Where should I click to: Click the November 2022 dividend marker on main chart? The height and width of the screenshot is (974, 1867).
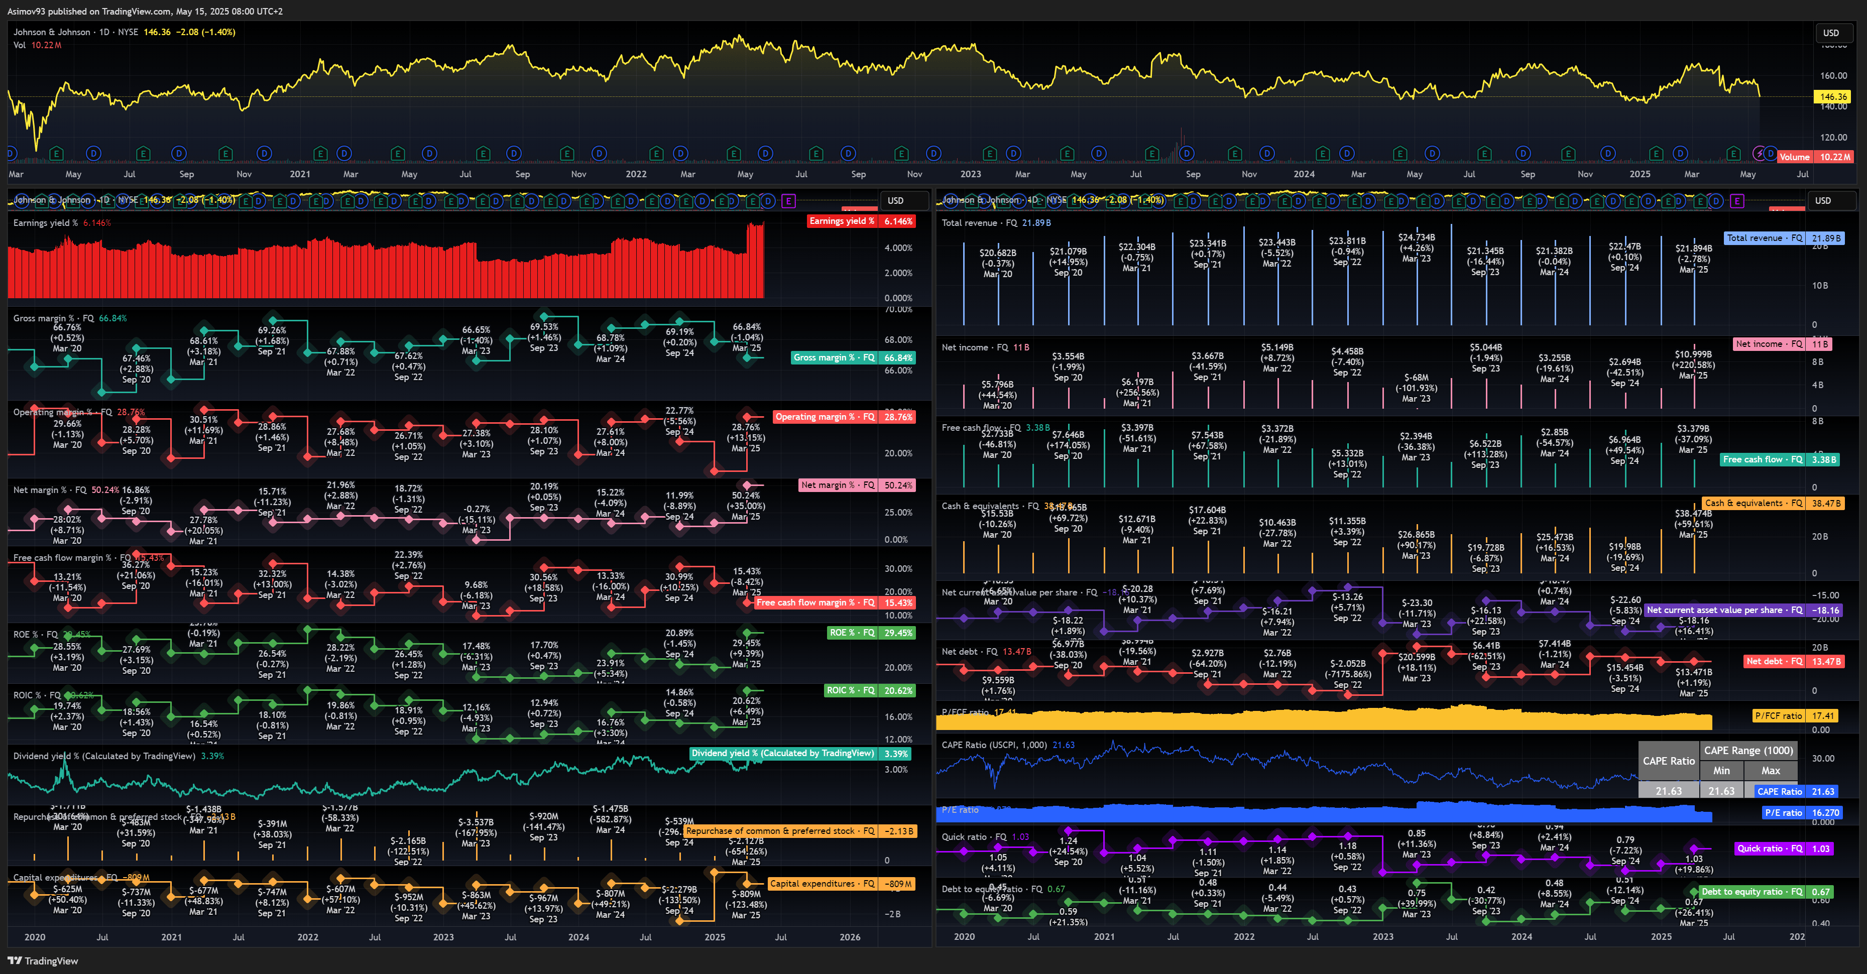pyautogui.click(x=933, y=154)
